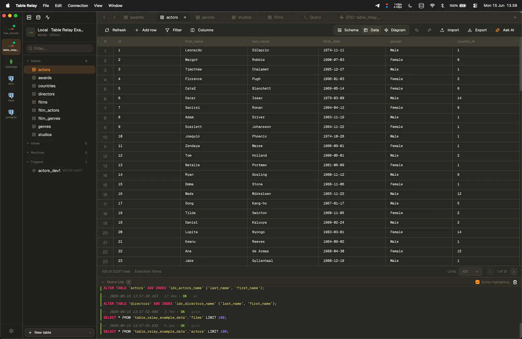
Task: Open the apex PostgreSQL connection
Action: (x=11, y=80)
